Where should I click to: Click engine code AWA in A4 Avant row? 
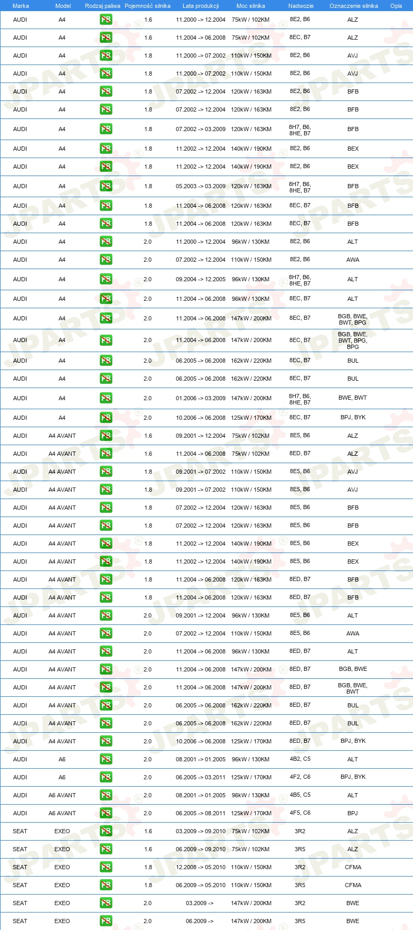coord(353,633)
